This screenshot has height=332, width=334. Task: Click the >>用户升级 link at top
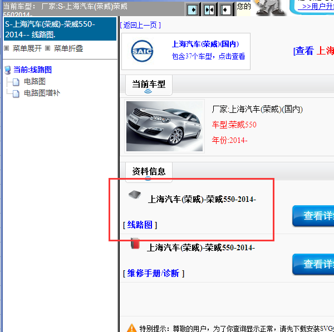click(x=316, y=6)
